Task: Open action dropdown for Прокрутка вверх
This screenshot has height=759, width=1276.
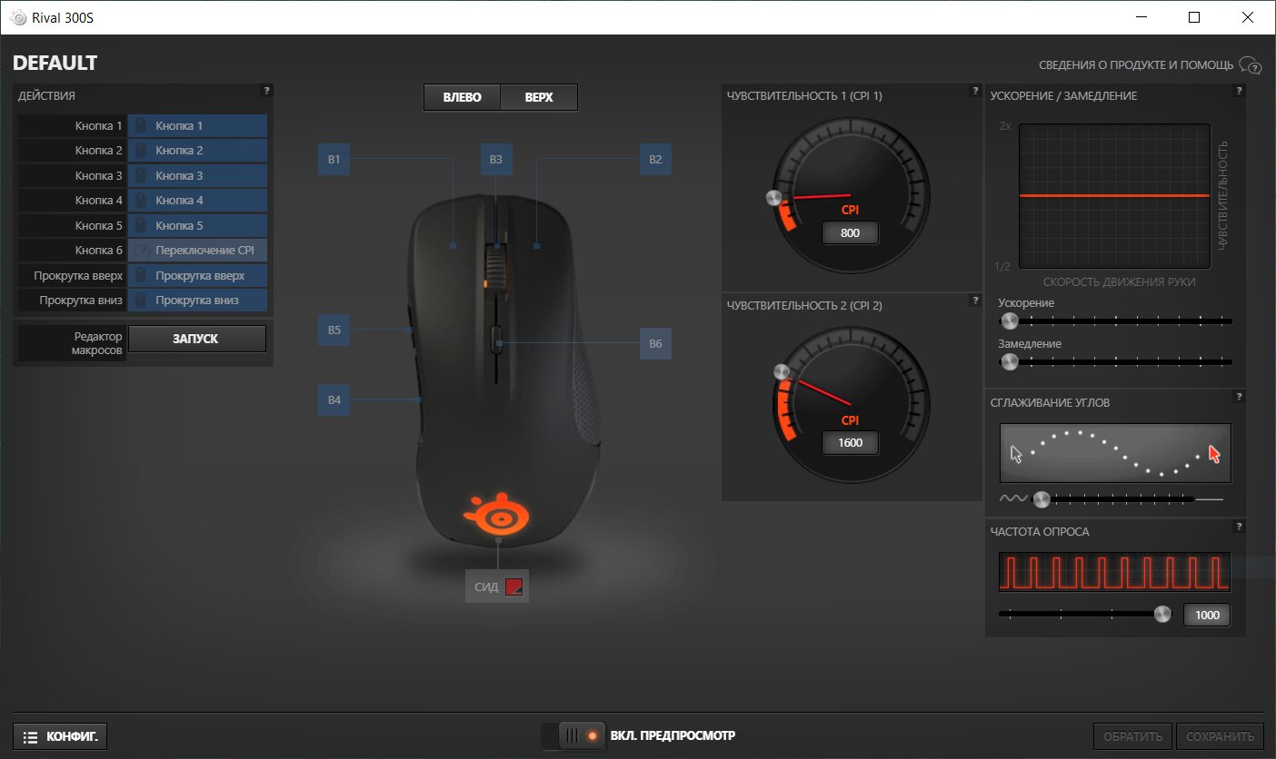Action: point(197,276)
